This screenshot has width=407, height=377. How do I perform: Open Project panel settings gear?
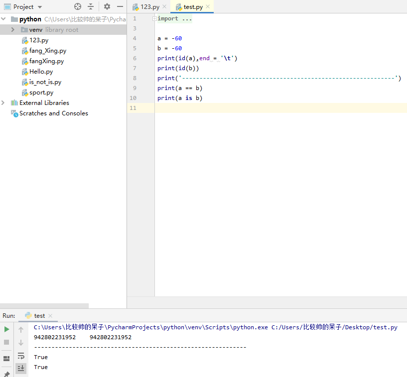[107, 6]
